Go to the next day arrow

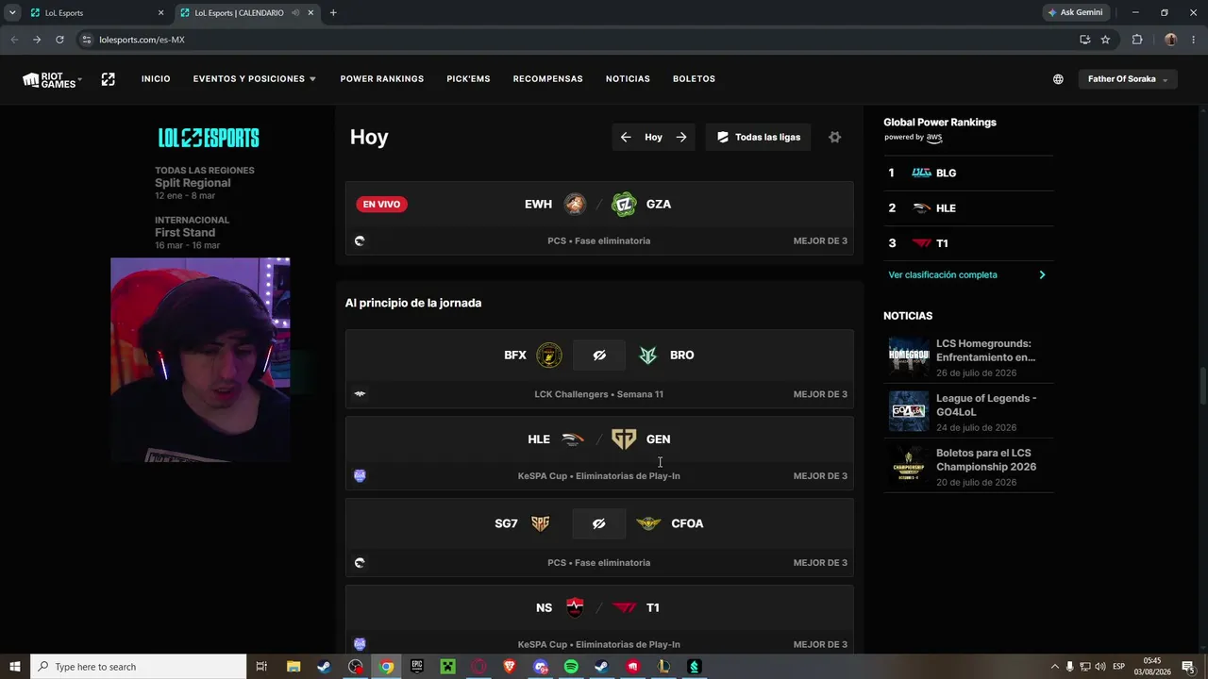click(x=681, y=138)
